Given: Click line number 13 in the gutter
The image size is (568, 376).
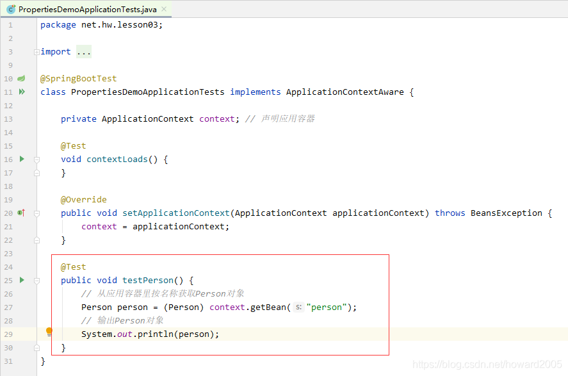Looking at the screenshot, I should coord(8,119).
